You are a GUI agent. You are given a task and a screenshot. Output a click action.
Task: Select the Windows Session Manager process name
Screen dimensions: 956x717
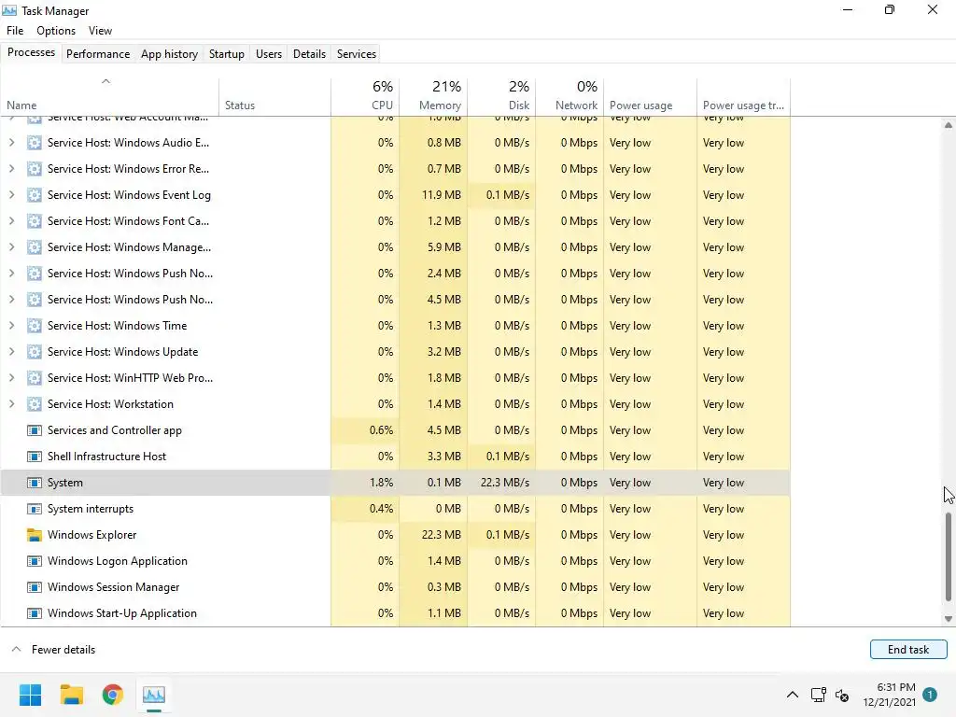(113, 587)
